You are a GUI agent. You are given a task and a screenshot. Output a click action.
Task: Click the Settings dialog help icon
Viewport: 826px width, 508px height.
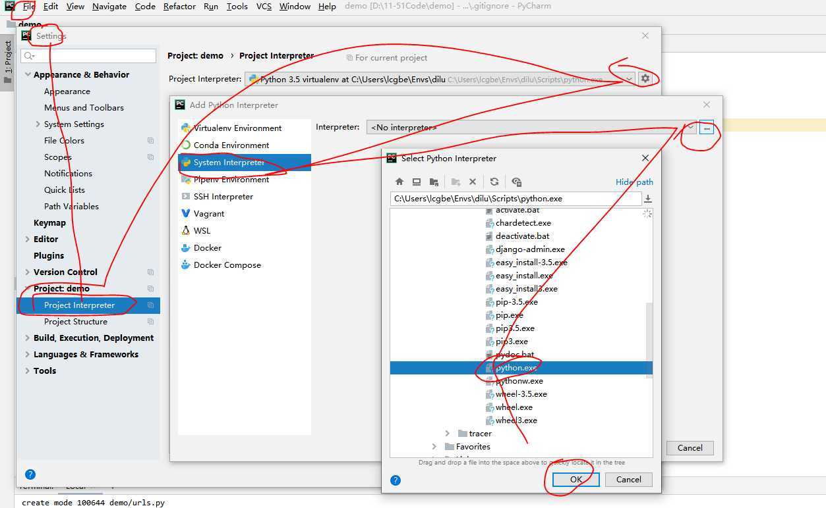pyautogui.click(x=30, y=474)
